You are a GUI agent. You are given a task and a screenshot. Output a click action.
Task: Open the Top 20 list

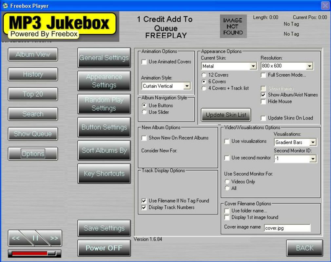(x=33, y=94)
